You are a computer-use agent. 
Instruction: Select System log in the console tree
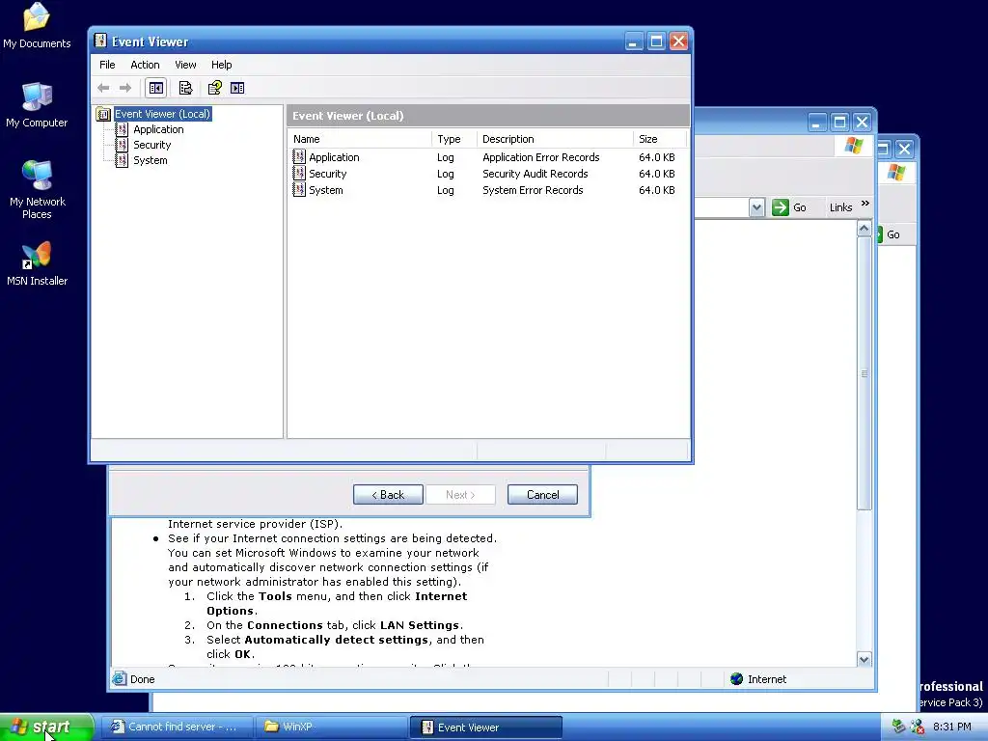coord(150,160)
